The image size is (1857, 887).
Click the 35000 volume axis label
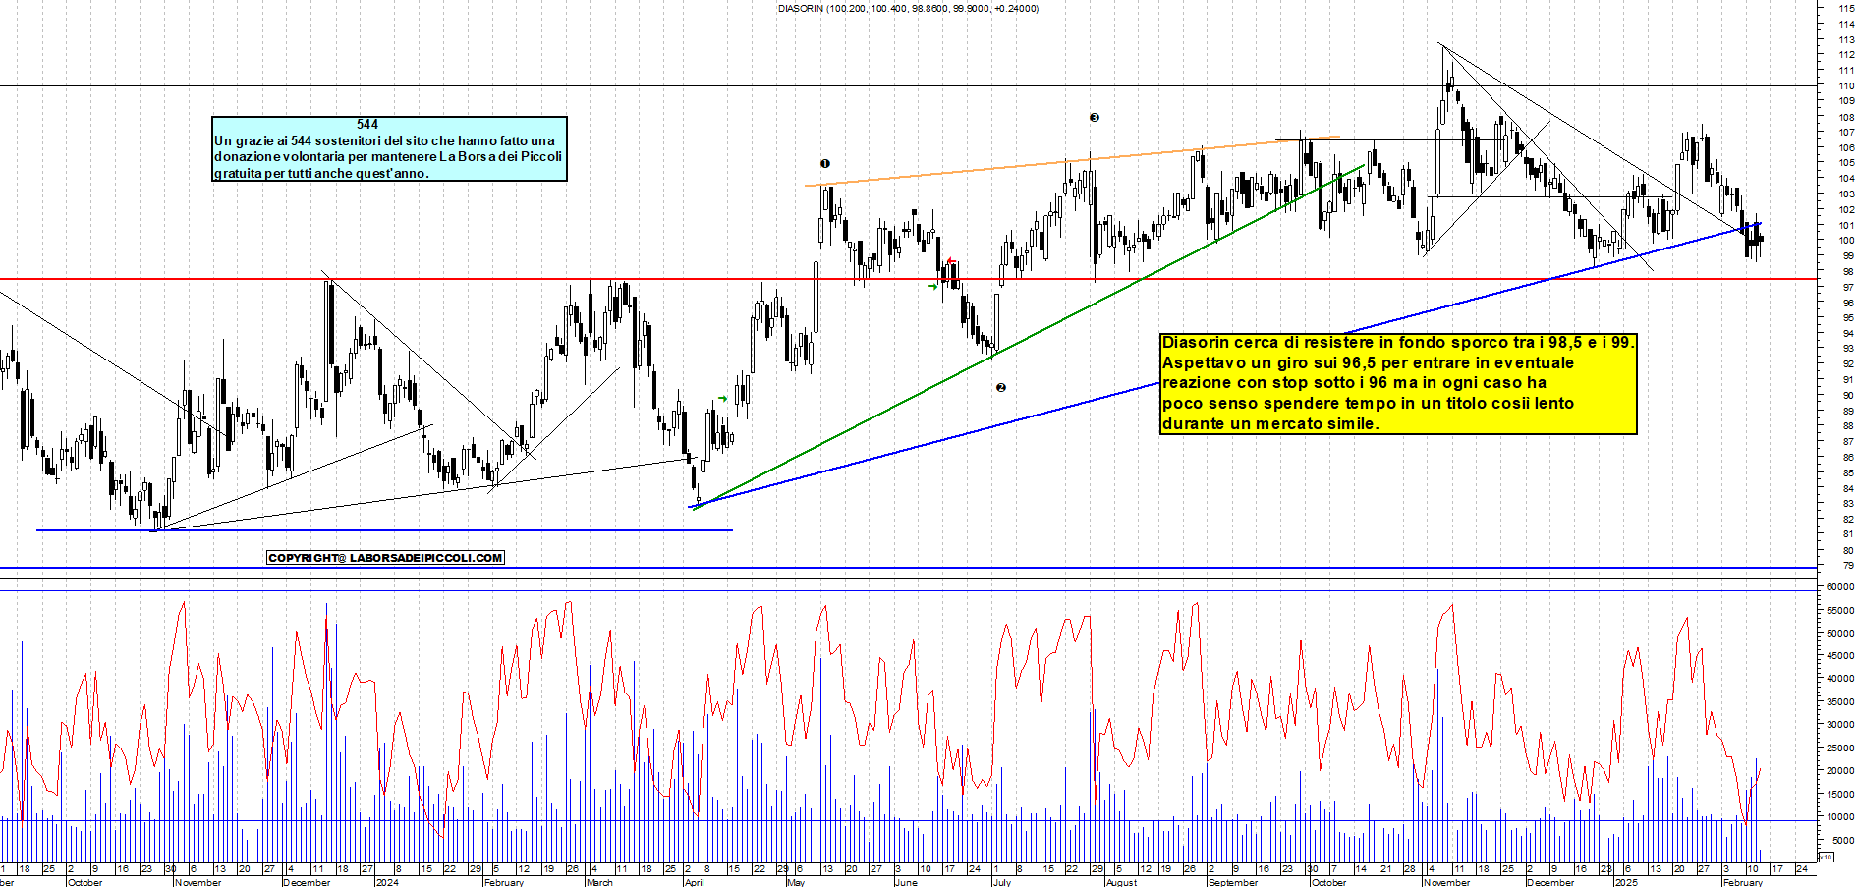pyautogui.click(x=1840, y=701)
